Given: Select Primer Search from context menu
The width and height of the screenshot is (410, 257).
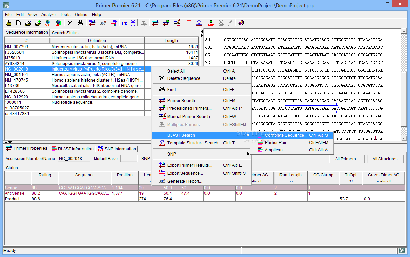Looking at the screenshot, I should click(201, 101).
